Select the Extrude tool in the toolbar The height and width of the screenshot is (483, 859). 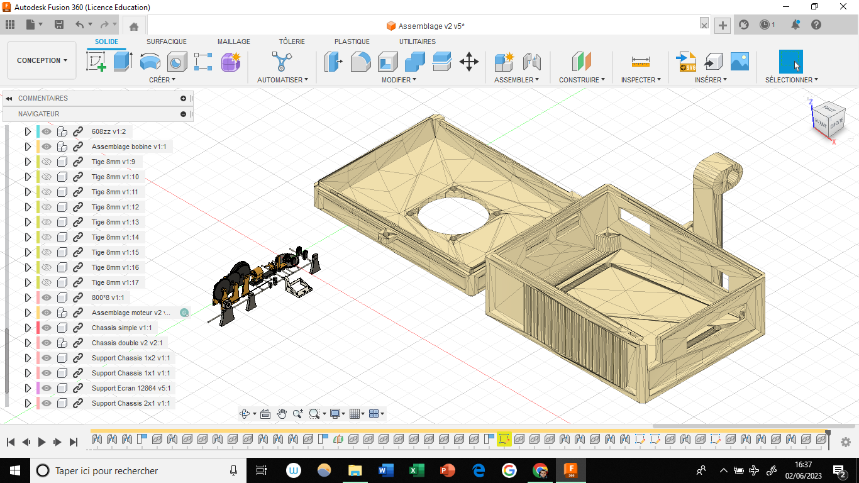[123, 62]
